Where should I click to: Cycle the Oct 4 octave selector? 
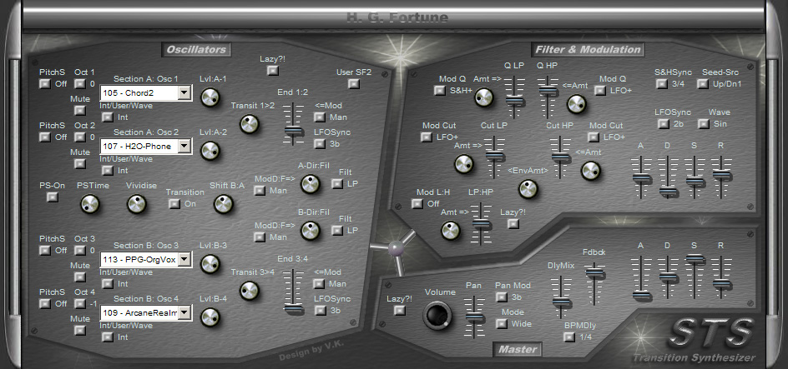[x=80, y=303]
